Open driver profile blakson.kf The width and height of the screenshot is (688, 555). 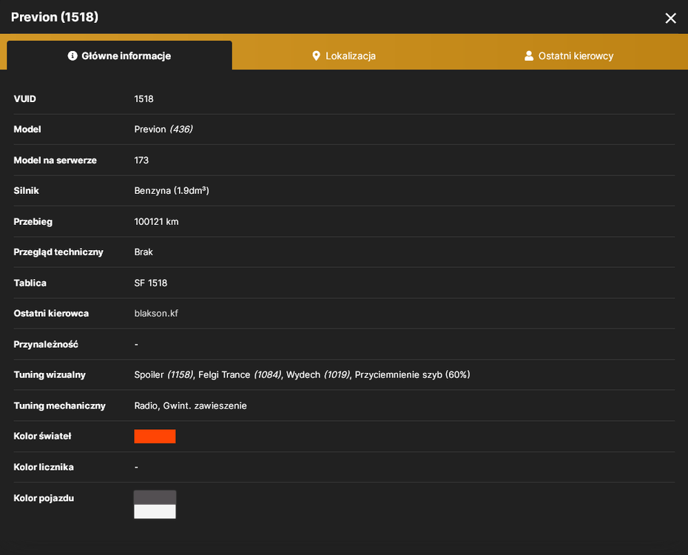pos(156,313)
